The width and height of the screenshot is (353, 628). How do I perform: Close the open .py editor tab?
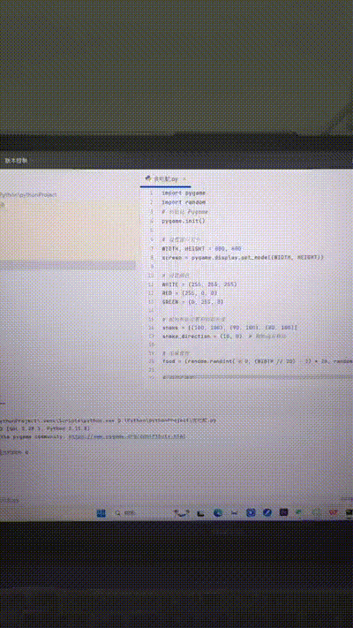pyautogui.click(x=185, y=179)
